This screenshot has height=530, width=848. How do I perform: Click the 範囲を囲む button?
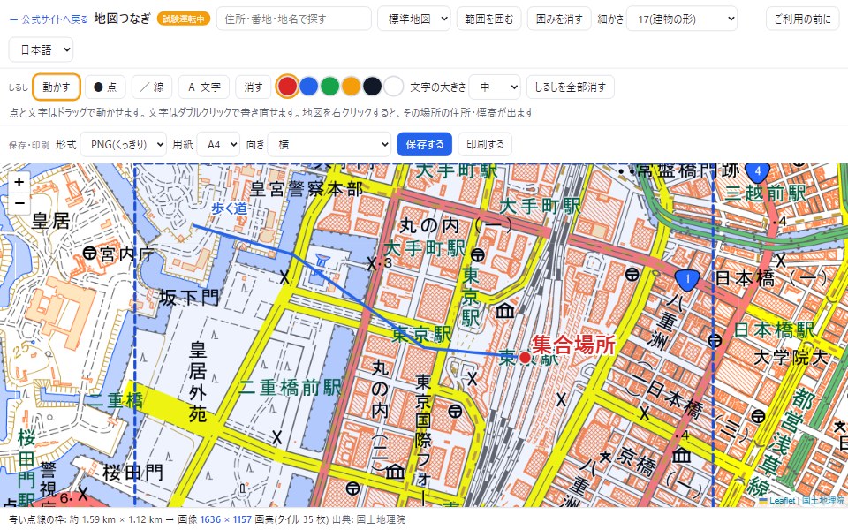[x=488, y=19]
